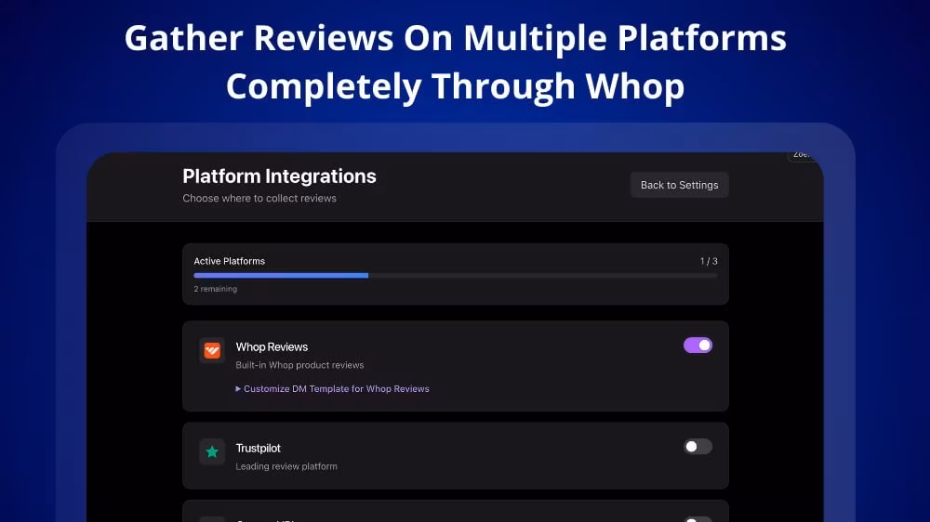This screenshot has width=930, height=522.
Task: Click the Active Platforms label
Action: [x=229, y=261]
